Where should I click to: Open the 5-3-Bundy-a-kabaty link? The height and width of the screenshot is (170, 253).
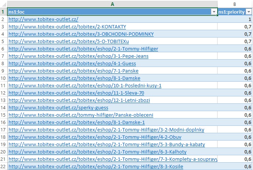click(x=107, y=145)
